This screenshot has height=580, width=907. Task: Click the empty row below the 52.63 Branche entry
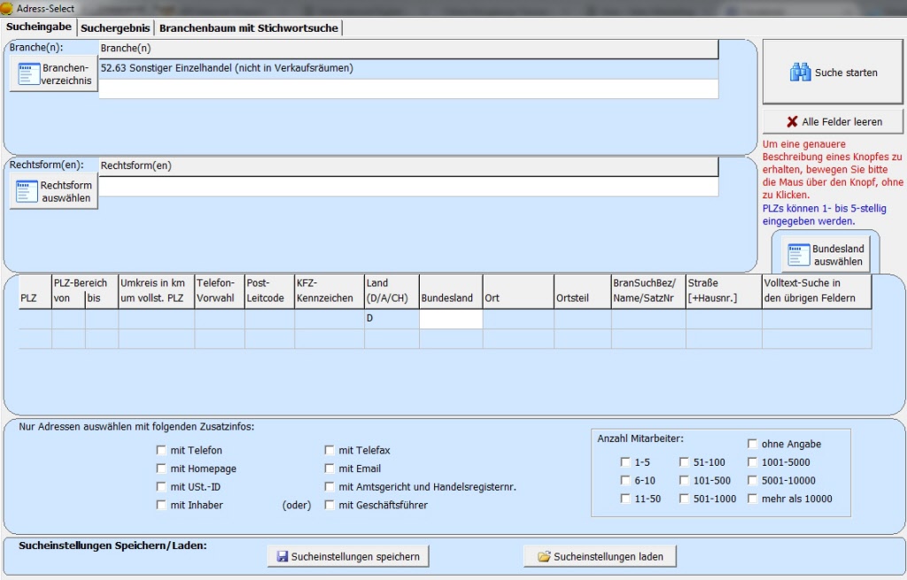click(408, 89)
